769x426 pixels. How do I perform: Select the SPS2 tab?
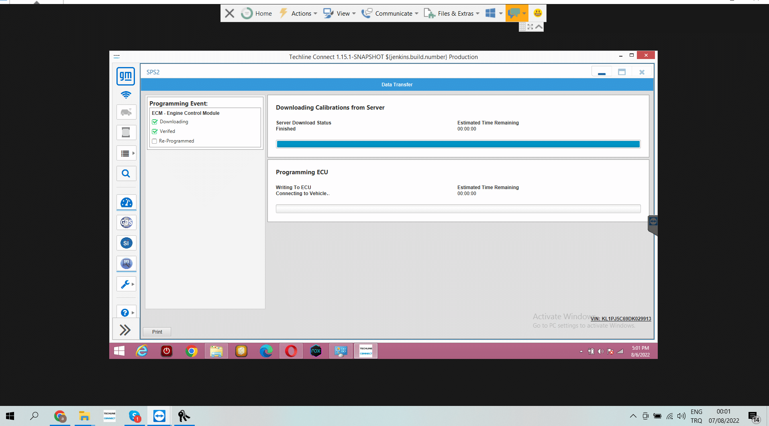[x=153, y=72]
